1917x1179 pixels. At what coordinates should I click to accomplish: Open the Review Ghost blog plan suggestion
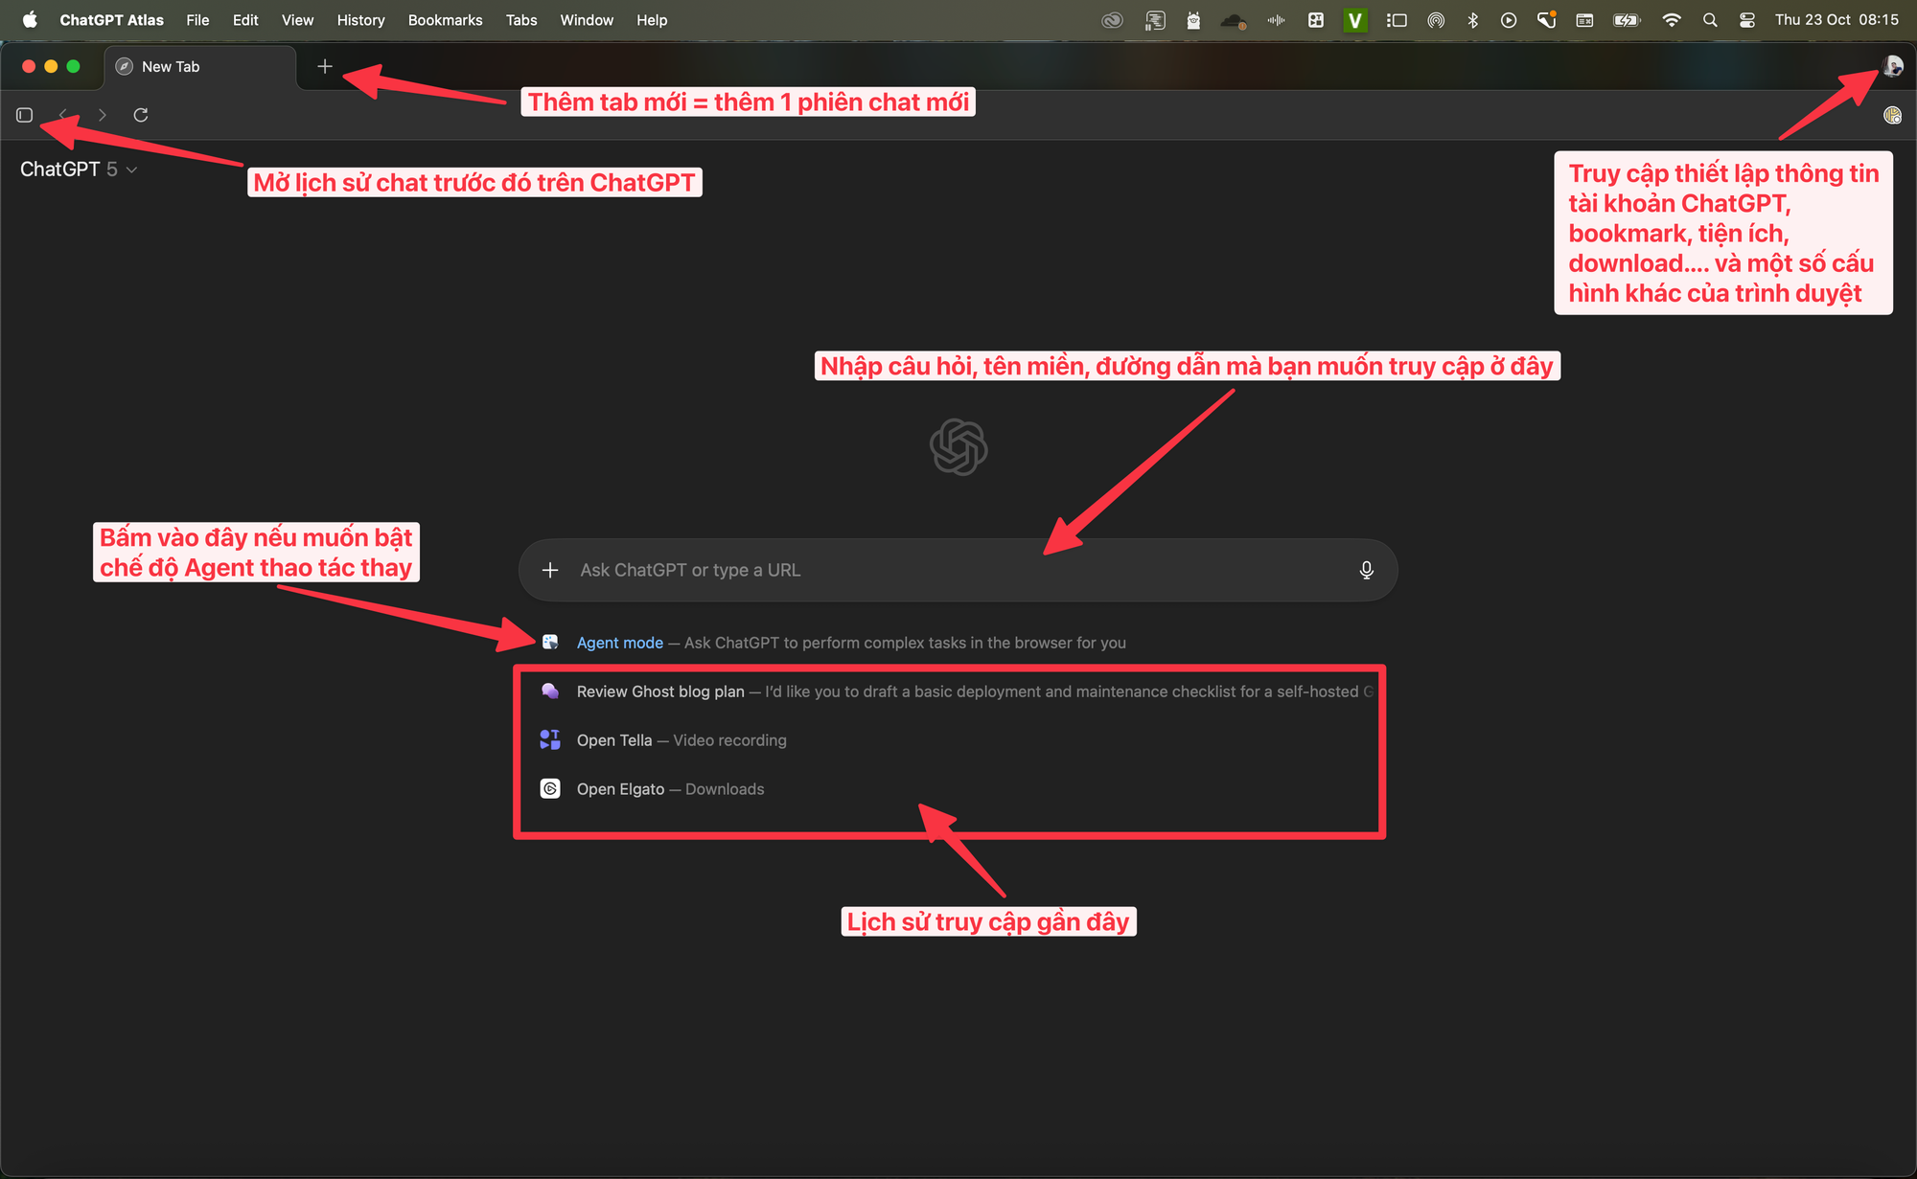(660, 692)
